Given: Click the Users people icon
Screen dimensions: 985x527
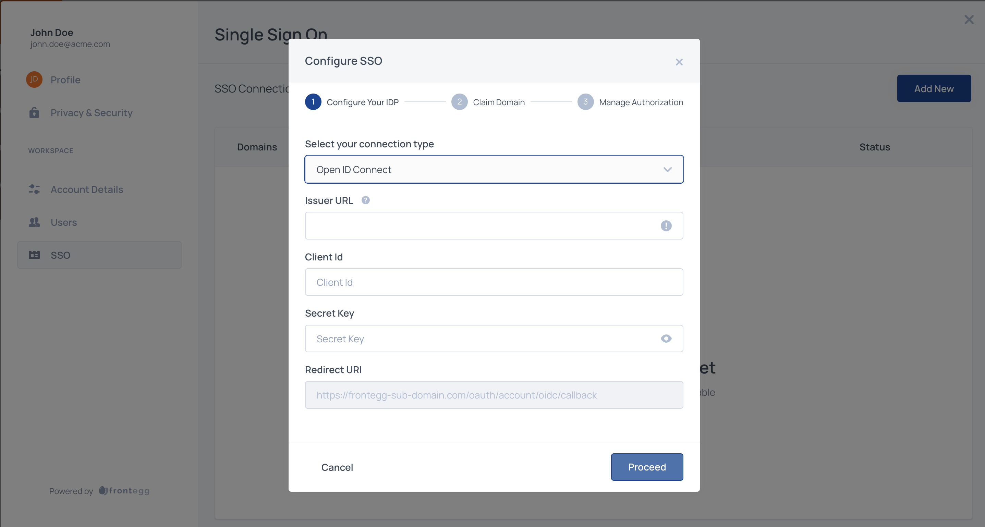Looking at the screenshot, I should (34, 222).
